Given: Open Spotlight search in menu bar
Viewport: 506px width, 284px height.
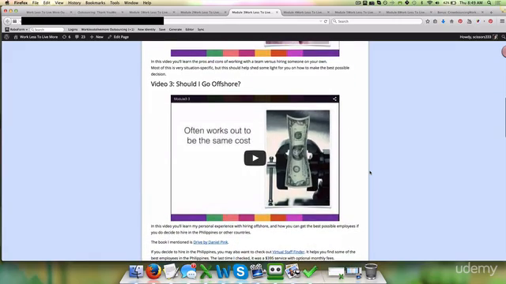Looking at the screenshot, I should 489,3.
